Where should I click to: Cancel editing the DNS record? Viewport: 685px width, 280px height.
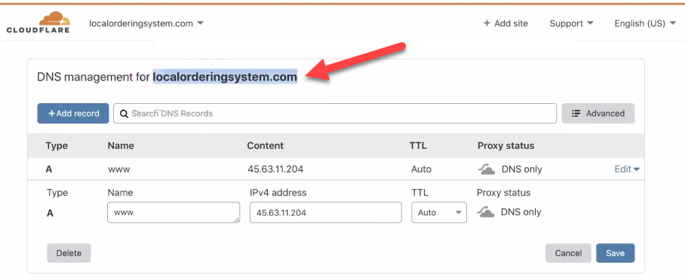click(x=568, y=253)
